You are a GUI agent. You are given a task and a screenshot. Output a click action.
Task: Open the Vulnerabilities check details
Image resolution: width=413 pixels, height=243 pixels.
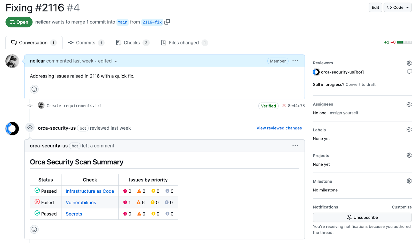[x=81, y=202]
